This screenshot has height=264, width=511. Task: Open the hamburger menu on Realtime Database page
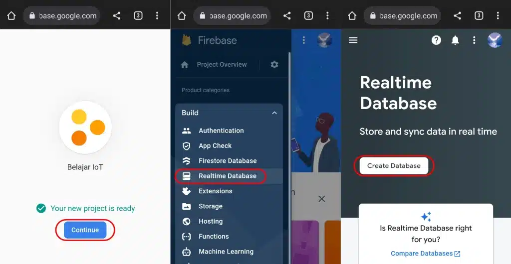353,40
